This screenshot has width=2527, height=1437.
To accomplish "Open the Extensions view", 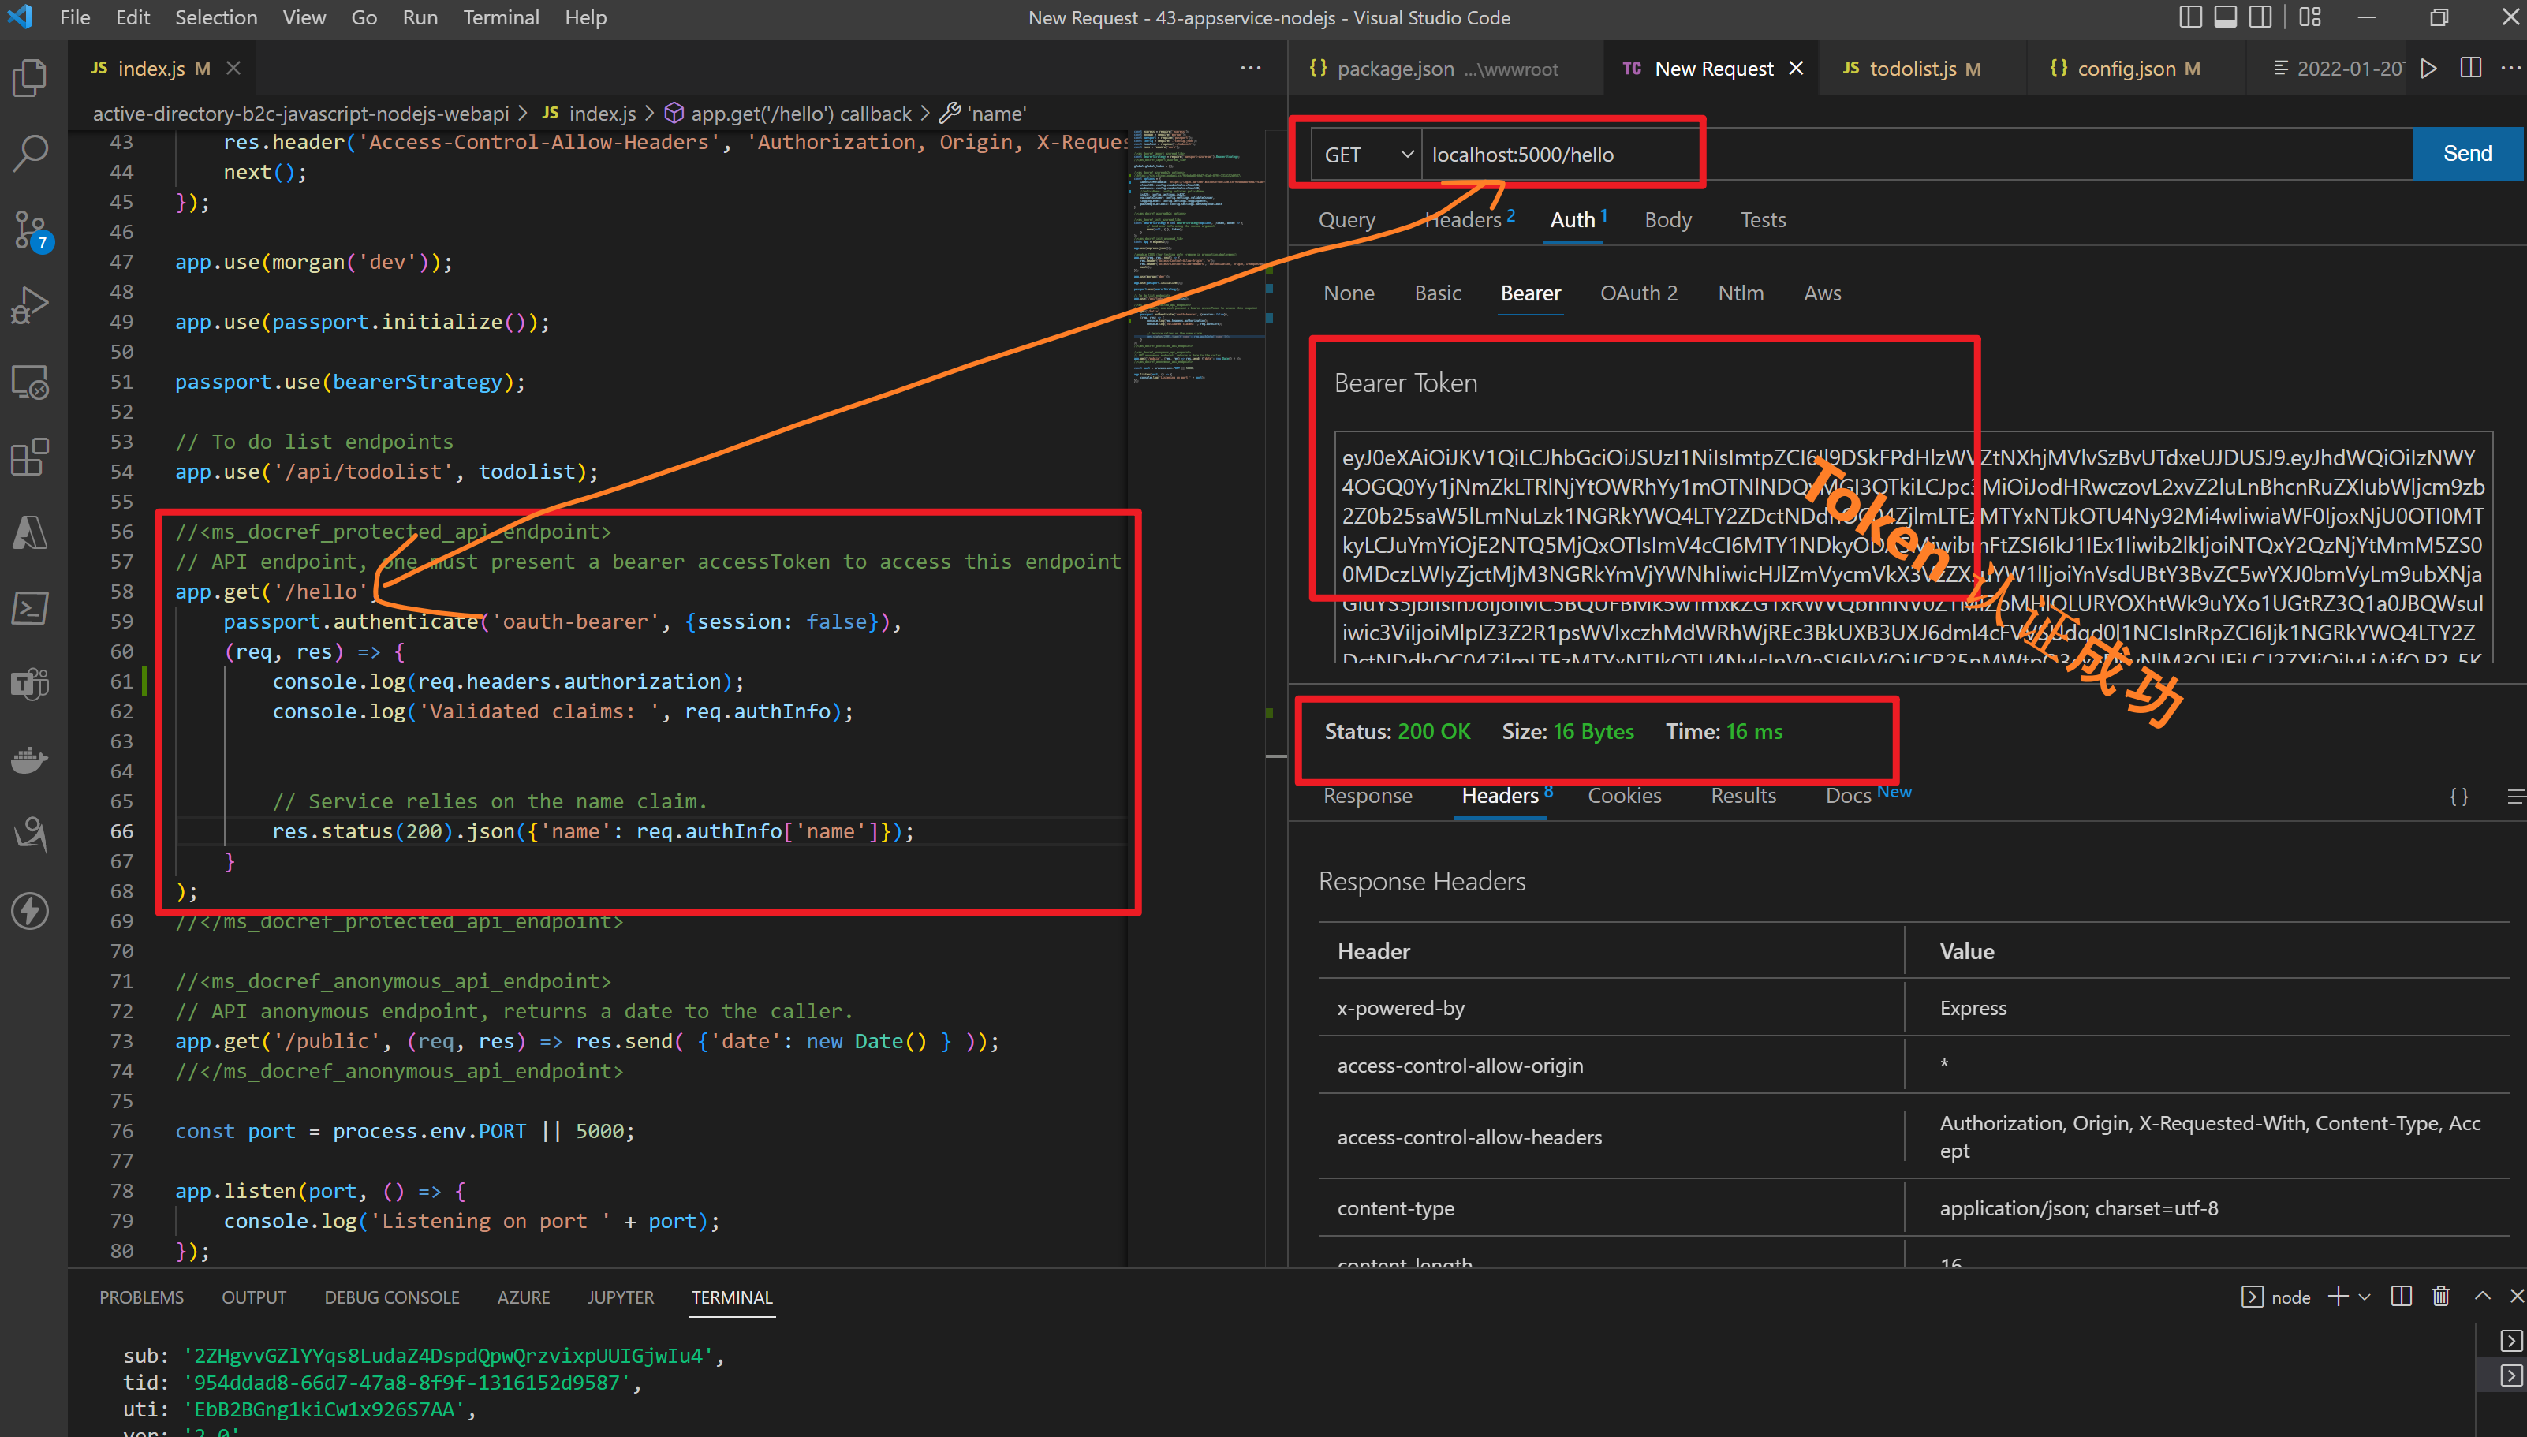I will 30,458.
